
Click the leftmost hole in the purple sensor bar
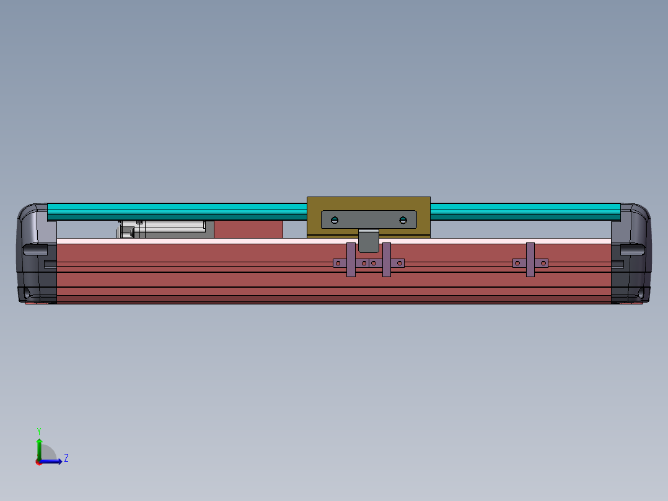point(338,264)
